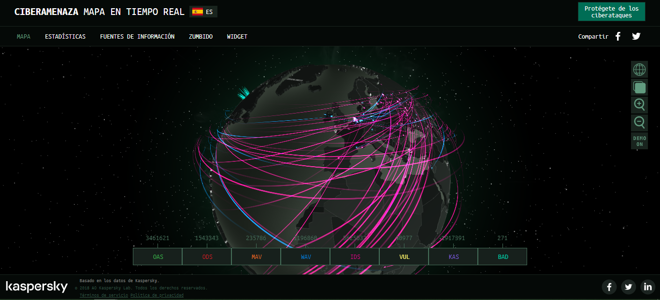Open Kaspersky Facebook page in footer
Viewport: 660px width, 300px height.
click(609, 287)
